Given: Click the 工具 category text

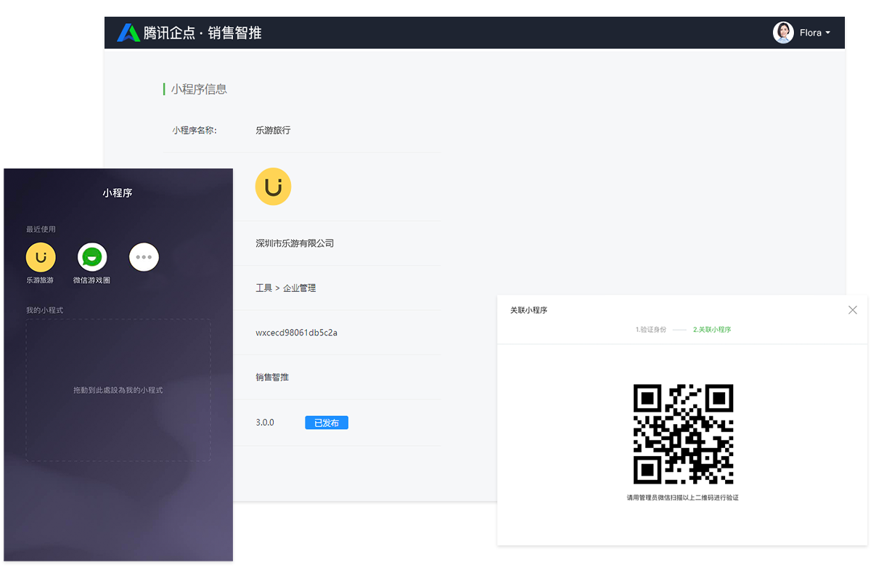Looking at the screenshot, I should (x=263, y=288).
